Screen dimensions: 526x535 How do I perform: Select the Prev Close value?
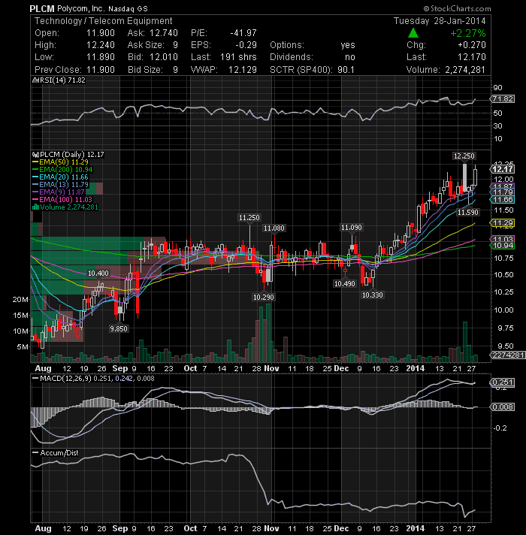pyautogui.click(x=100, y=70)
